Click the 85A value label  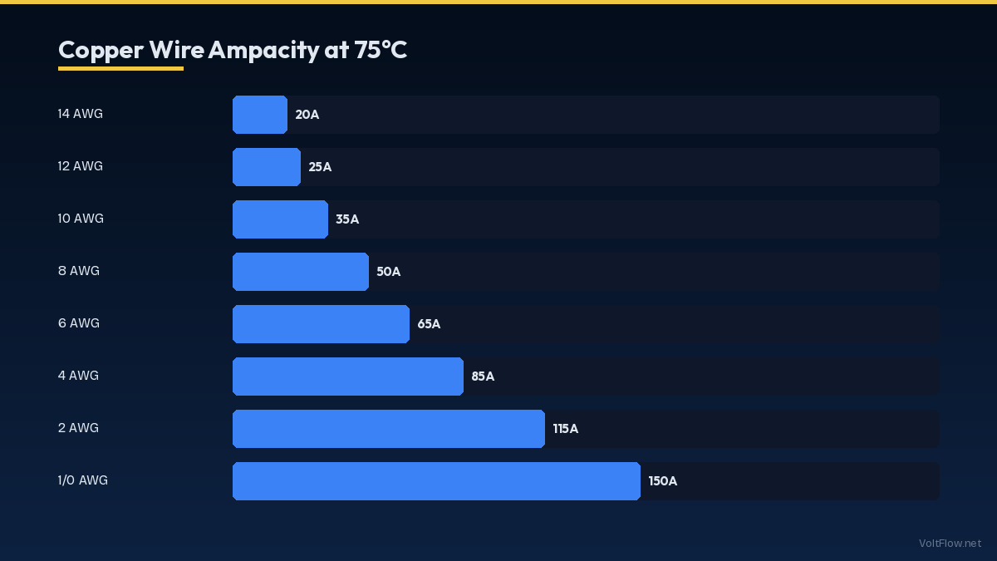483,376
